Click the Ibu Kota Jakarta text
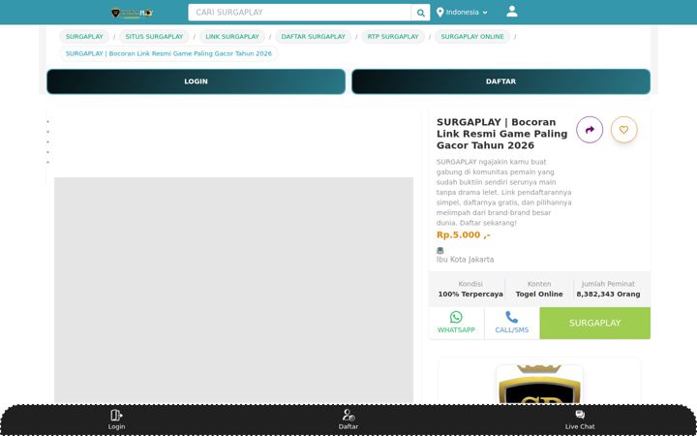 tap(465, 260)
